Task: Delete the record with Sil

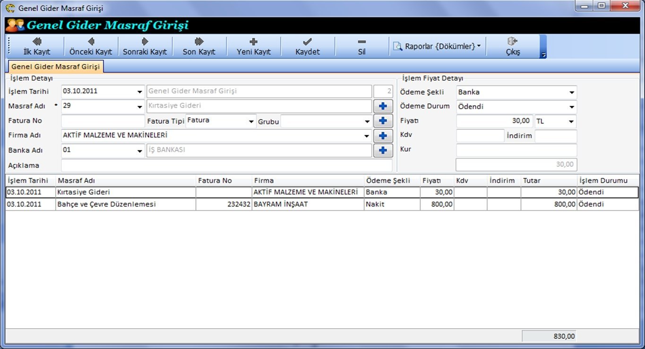Action: [361, 47]
